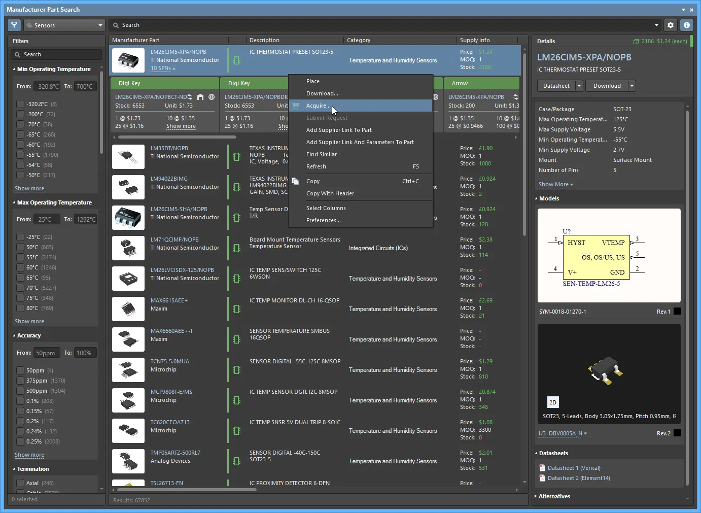Open the 1/3 DBV0005A_N footprint dropdown
The height and width of the screenshot is (513, 701).
click(x=562, y=433)
